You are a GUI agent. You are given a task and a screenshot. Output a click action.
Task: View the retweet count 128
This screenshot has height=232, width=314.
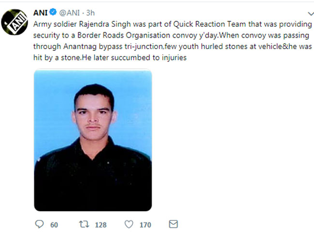coord(101,225)
